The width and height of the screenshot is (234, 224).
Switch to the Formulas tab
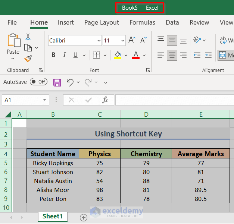142,22
